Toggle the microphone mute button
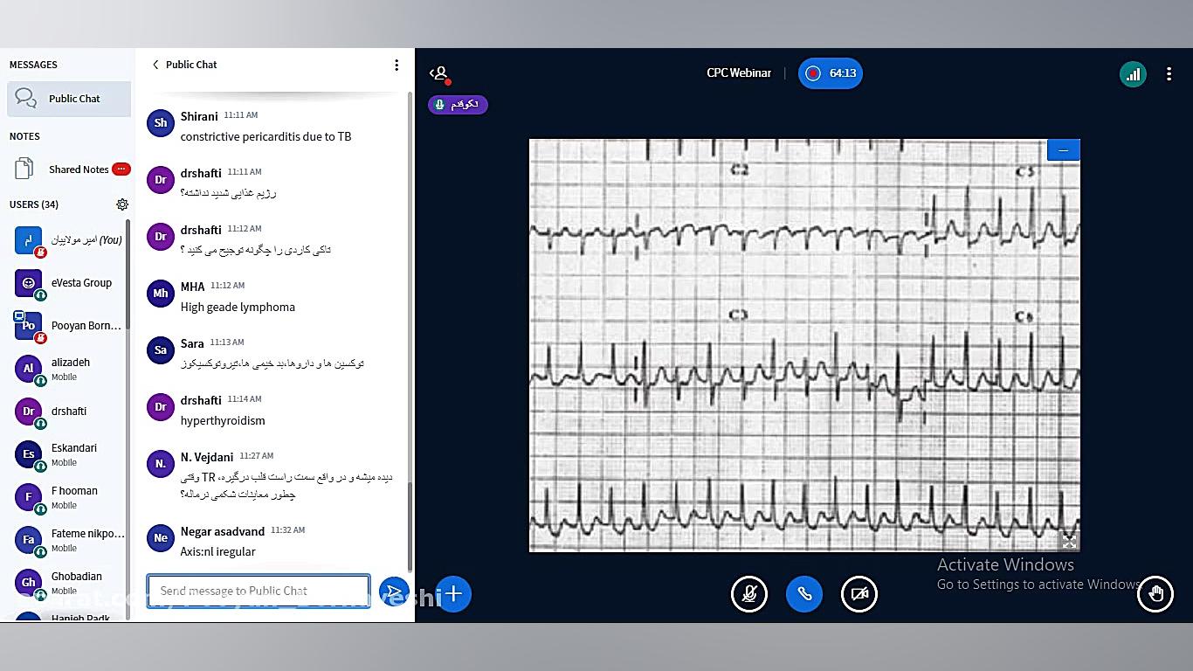The width and height of the screenshot is (1193, 671). coord(749,594)
